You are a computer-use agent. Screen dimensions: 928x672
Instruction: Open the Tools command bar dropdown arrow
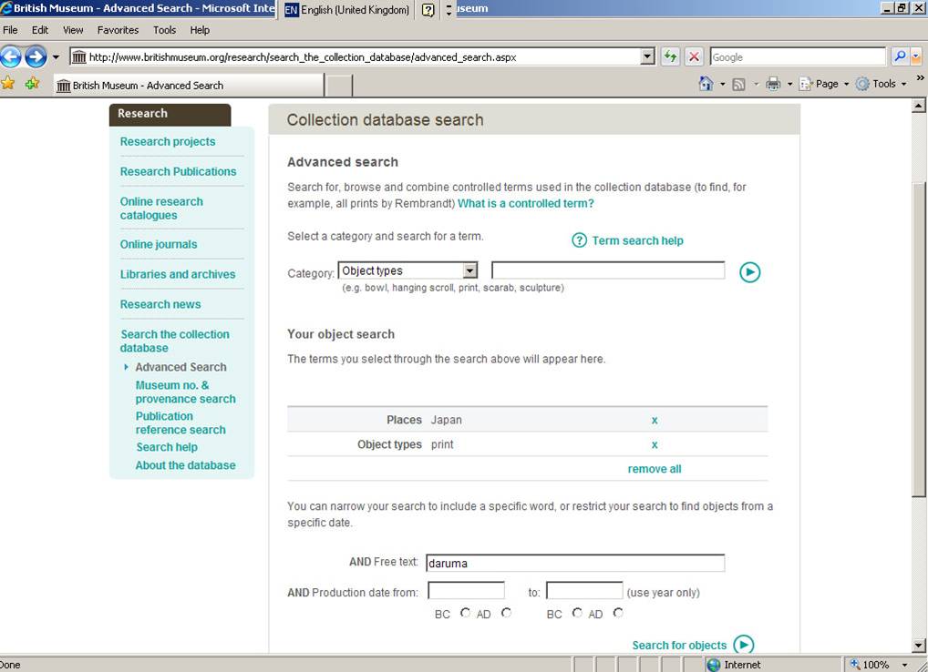tap(903, 85)
